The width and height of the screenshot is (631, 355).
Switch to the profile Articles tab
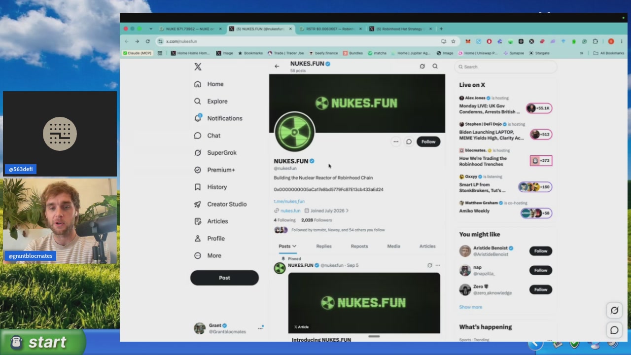pyautogui.click(x=427, y=246)
